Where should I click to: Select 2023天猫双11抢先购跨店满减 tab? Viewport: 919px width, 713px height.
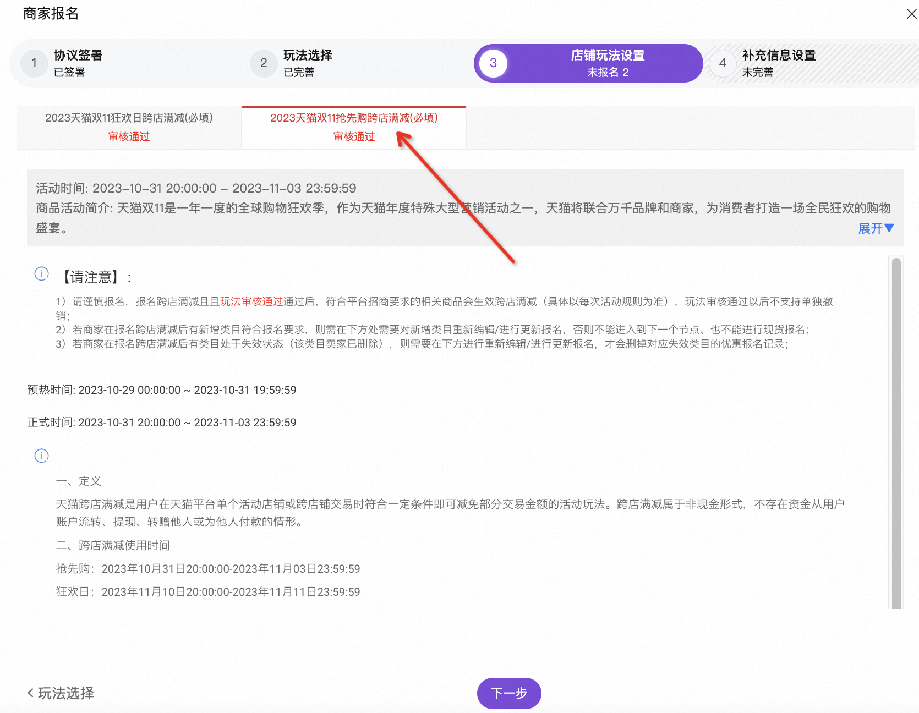tap(354, 128)
